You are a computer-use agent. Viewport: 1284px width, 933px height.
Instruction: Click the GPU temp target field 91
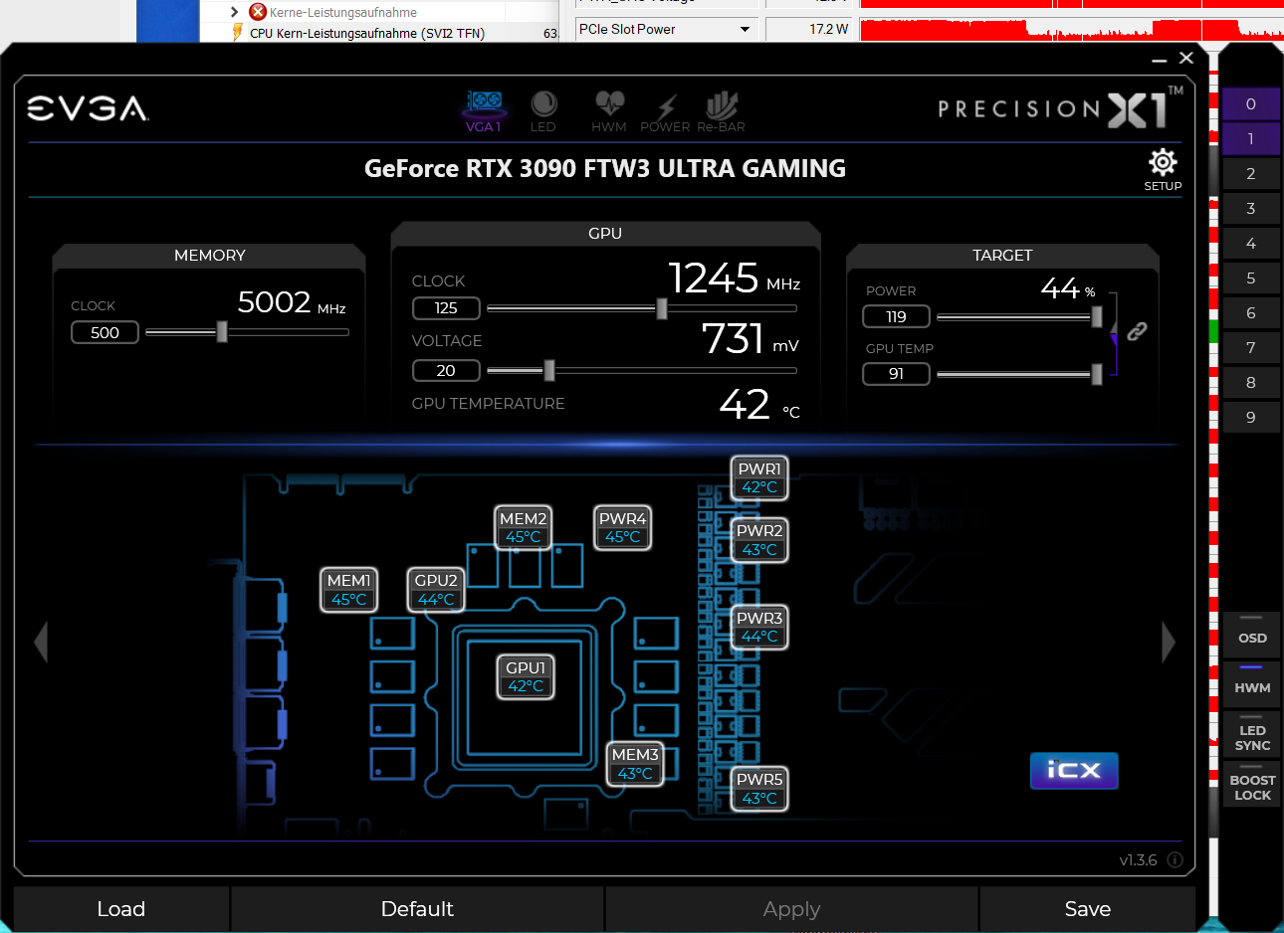click(896, 374)
